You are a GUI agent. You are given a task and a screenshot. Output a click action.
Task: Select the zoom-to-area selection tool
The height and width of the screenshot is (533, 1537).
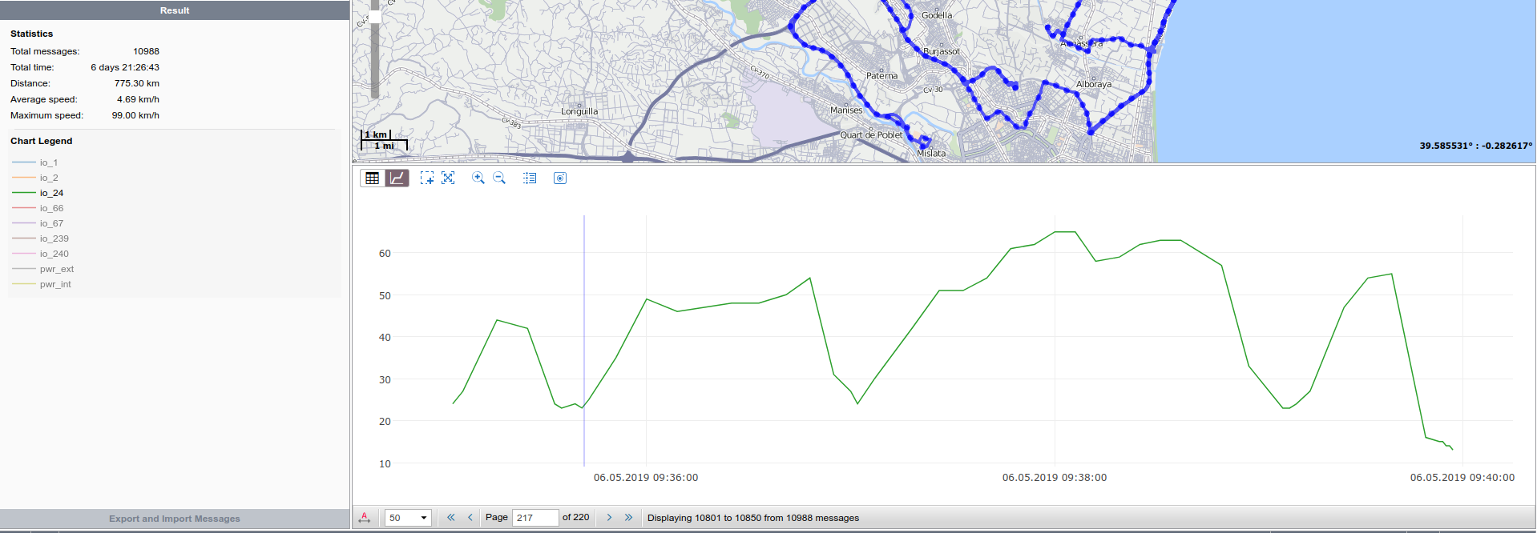(426, 178)
